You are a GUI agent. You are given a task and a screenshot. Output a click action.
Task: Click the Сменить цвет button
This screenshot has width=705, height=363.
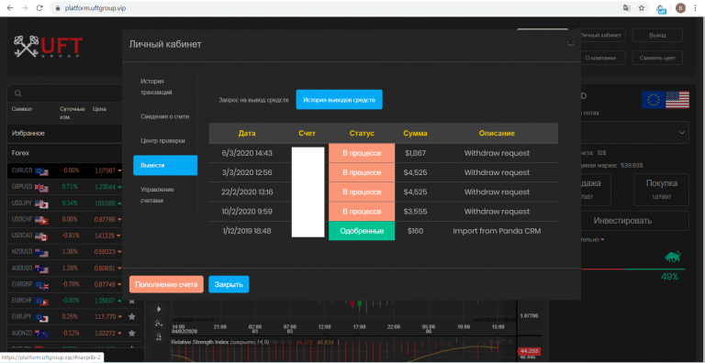click(x=657, y=58)
